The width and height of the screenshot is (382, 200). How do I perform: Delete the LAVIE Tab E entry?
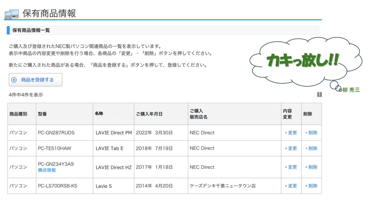tap(312, 148)
